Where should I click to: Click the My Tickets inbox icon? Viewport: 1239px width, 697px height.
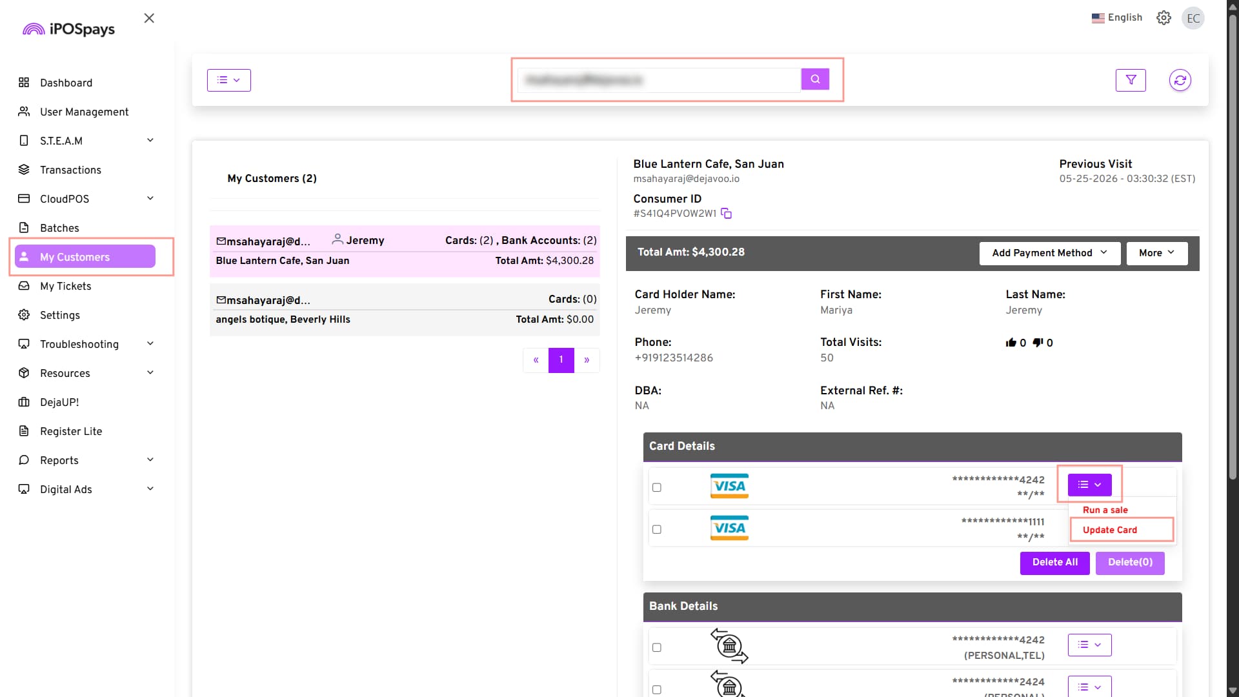pos(24,286)
